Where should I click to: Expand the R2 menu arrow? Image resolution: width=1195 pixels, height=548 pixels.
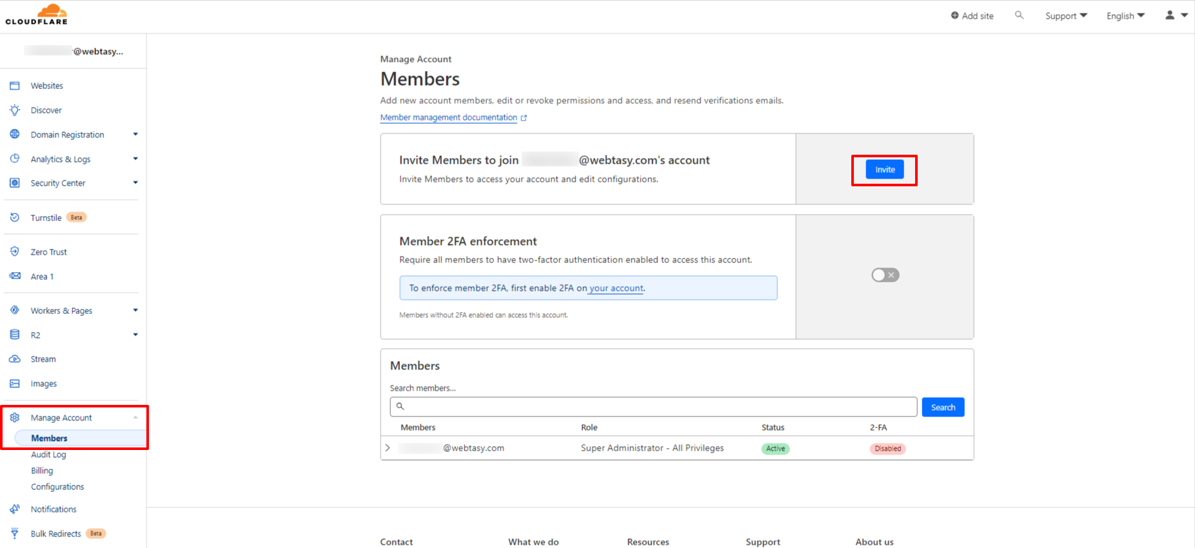[x=135, y=335]
